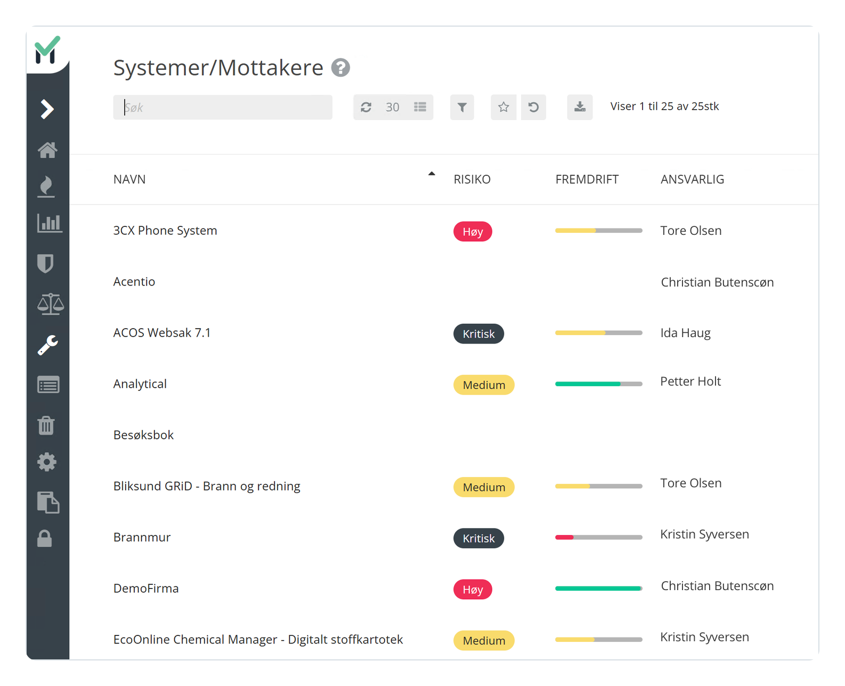
Task: Click red progress bar for Brannmur
Action: click(599, 537)
